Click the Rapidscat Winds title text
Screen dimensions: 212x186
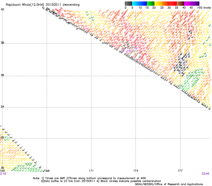pos(43,5)
